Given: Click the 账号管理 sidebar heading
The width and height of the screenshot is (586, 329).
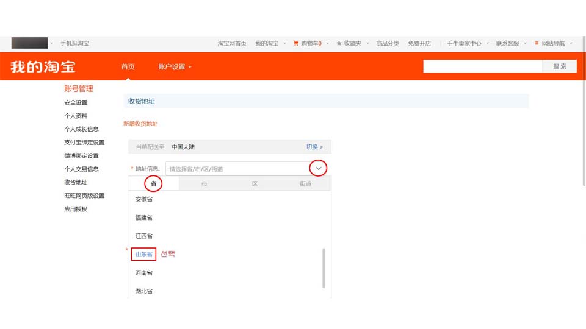Looking at the screenshot, I should [79, 88].
